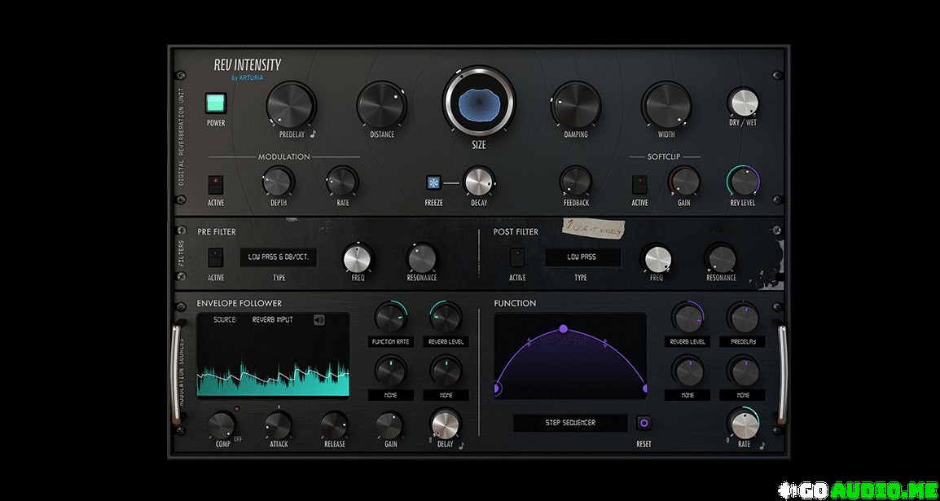Image resolution: width=940 pixels, height=501 pixels.
Task: Click the large Size knob
Action: click(478, 101)
